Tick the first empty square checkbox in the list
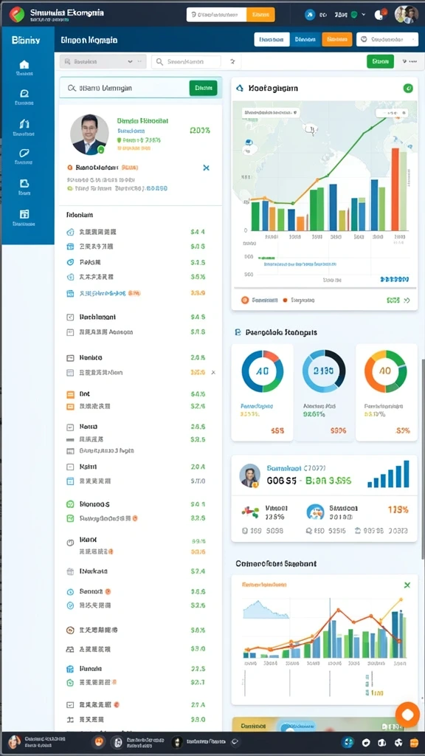The image size is (425, 756). point(69,317)
